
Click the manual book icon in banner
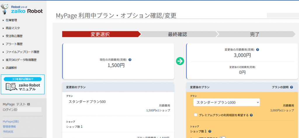click(x=11, y=87)
